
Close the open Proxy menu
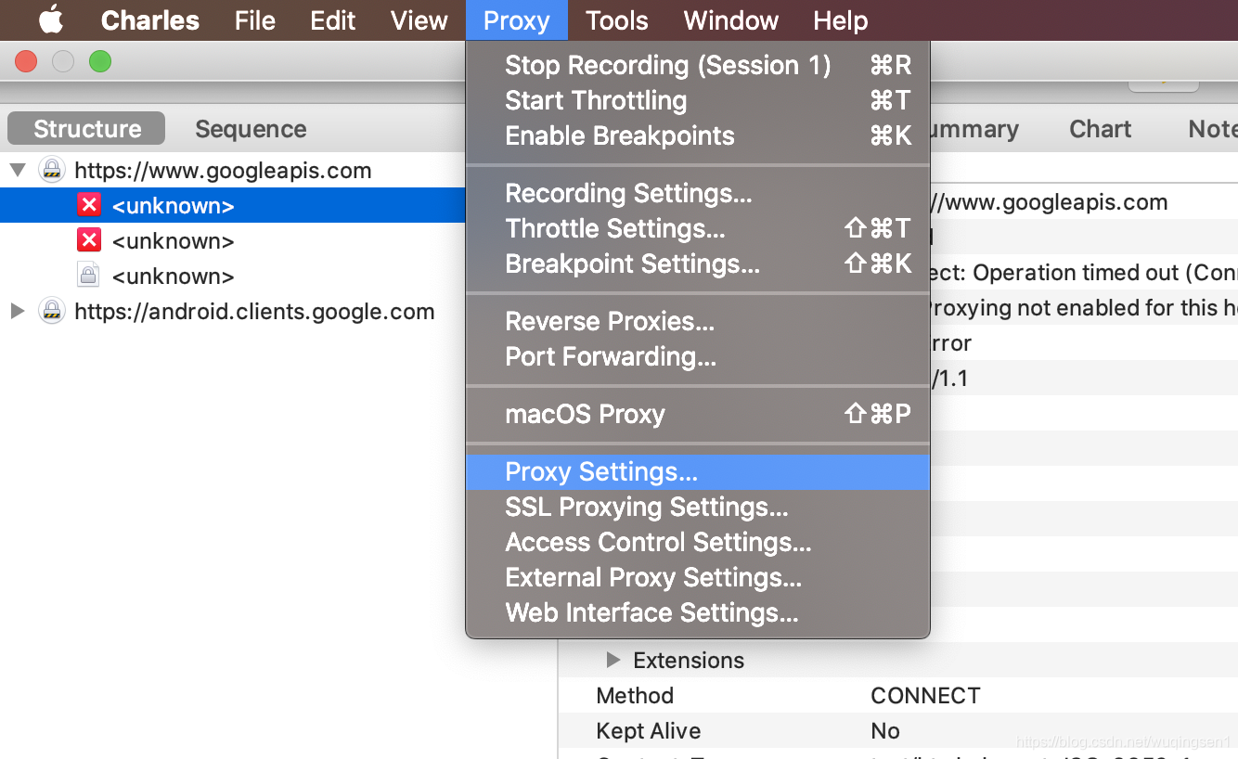(x=516, y=20)
